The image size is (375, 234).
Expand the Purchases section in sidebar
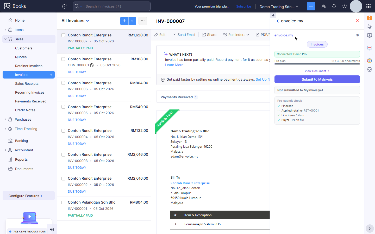5,120
